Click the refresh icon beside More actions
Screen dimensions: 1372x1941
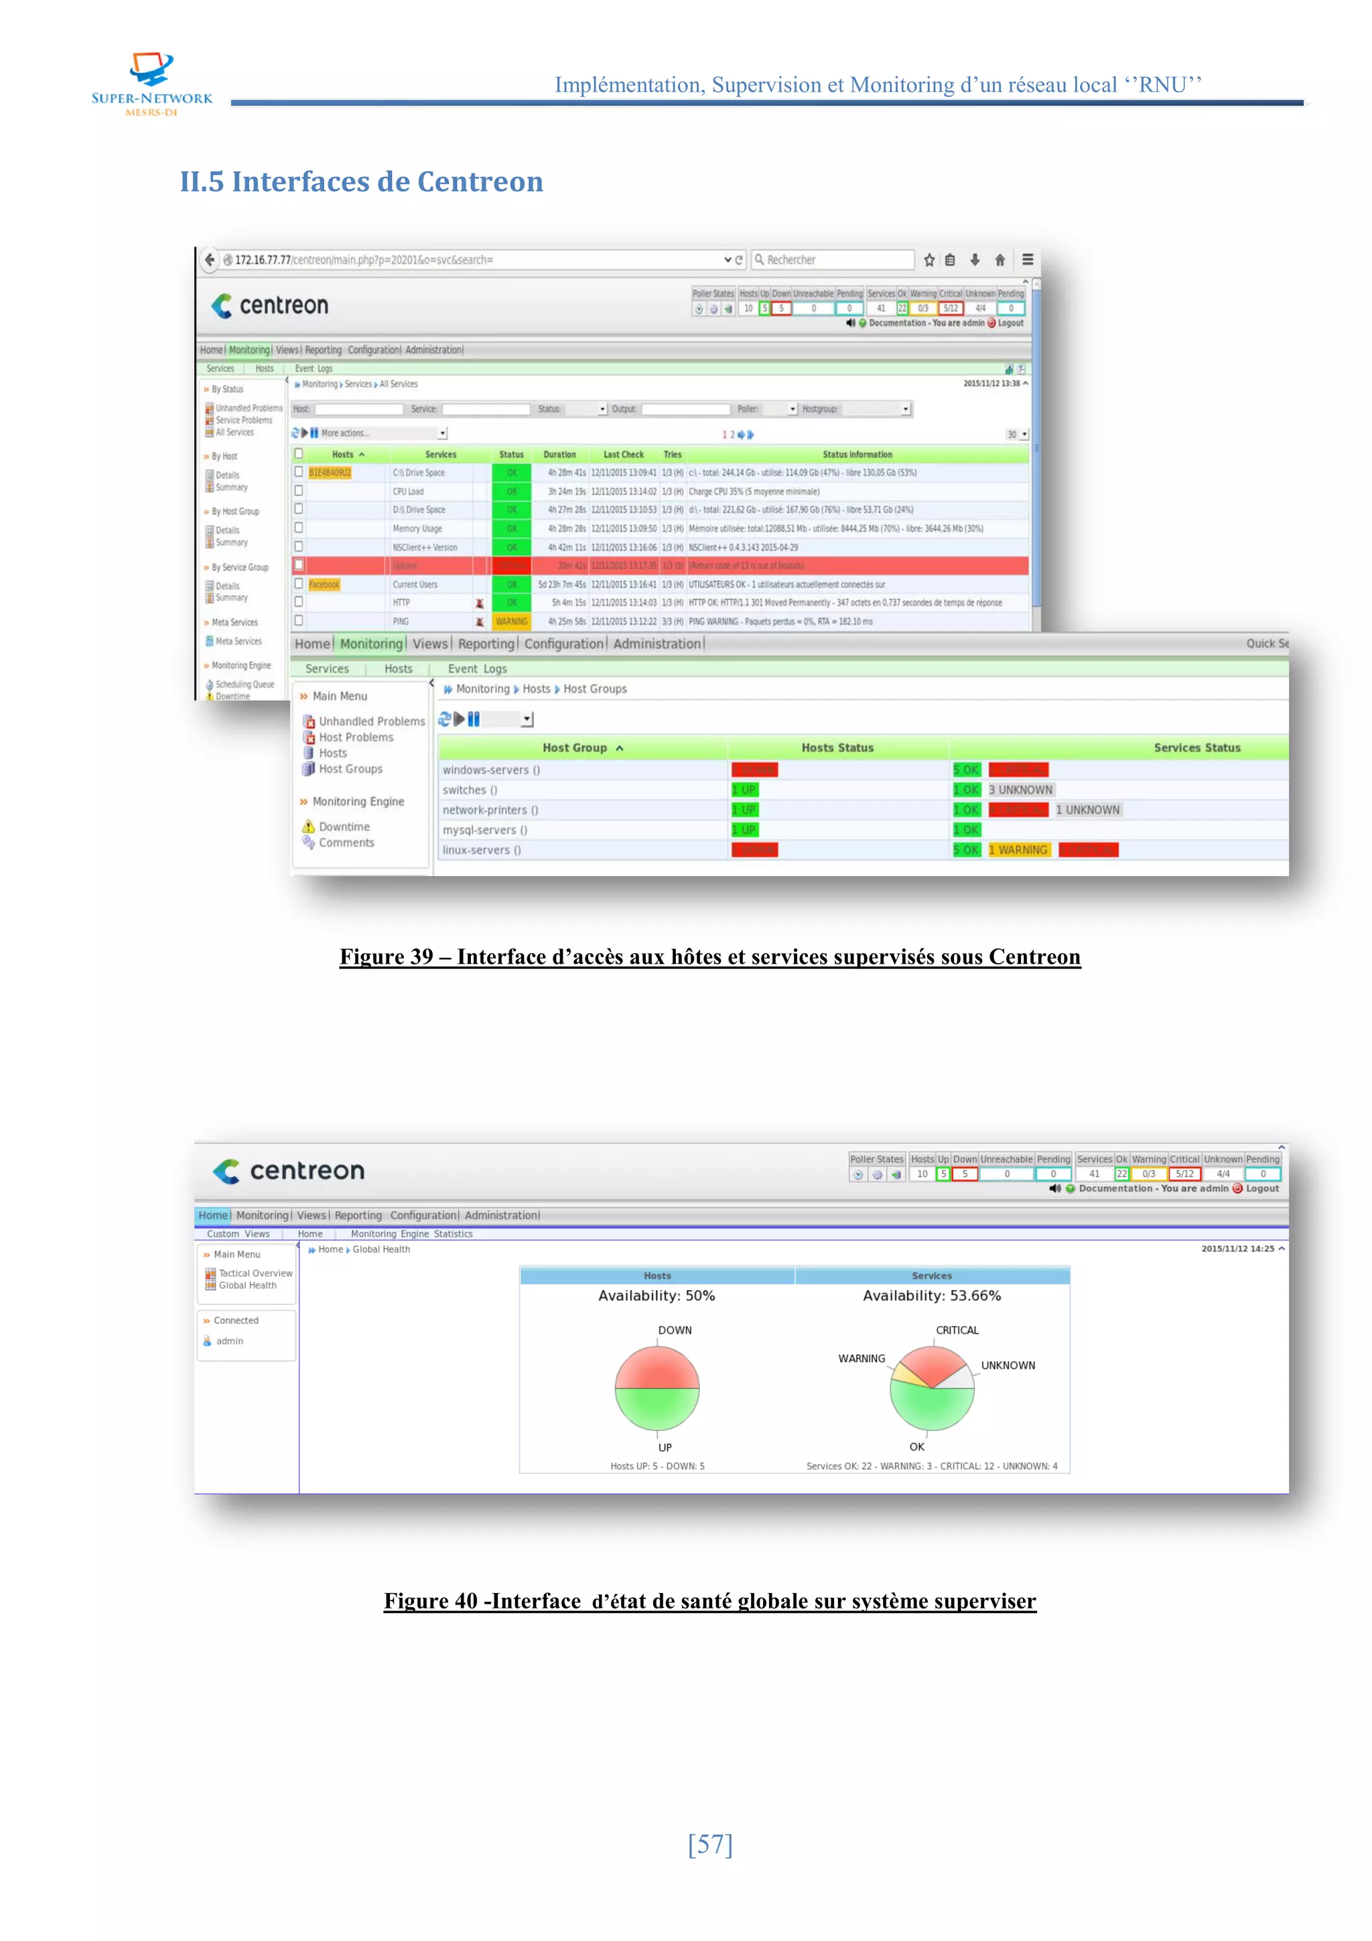point(295,433)
